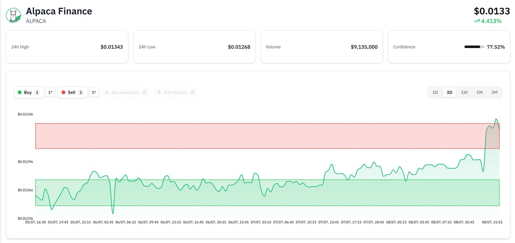Click the Volume label
515x243 pixels.
[273, 47]
